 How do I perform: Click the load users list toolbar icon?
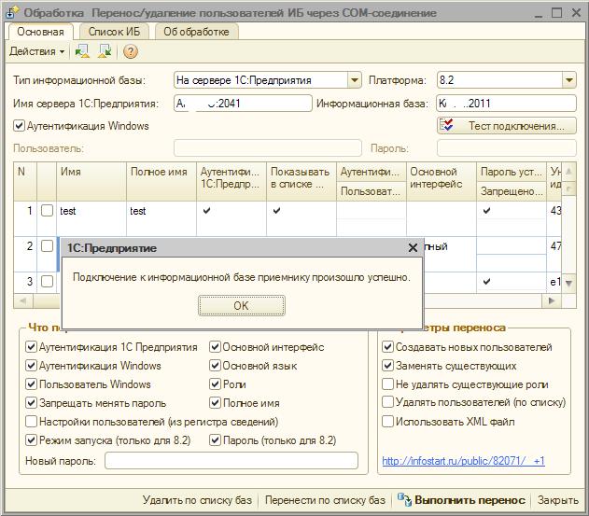point(82,51)
